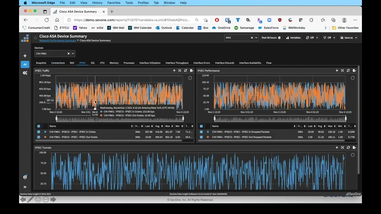This screenshot has height=214, width=381.
Task: Toggle select-all checkbox in IPSEC Traffic table
Action: point(39,126)
